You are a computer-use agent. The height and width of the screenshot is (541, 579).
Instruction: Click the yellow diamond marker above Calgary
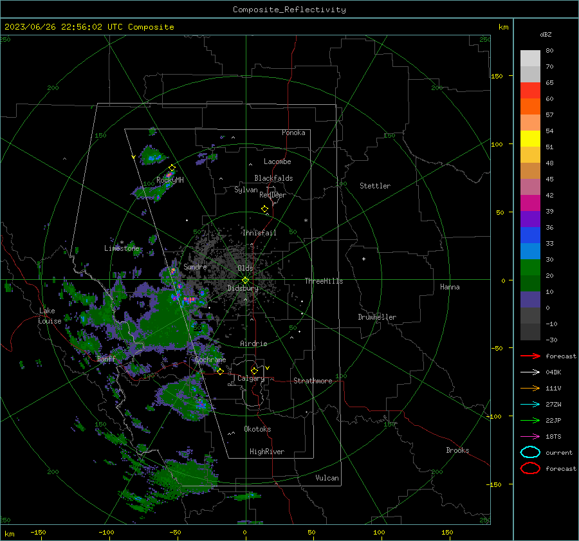[x=254, y=371]
